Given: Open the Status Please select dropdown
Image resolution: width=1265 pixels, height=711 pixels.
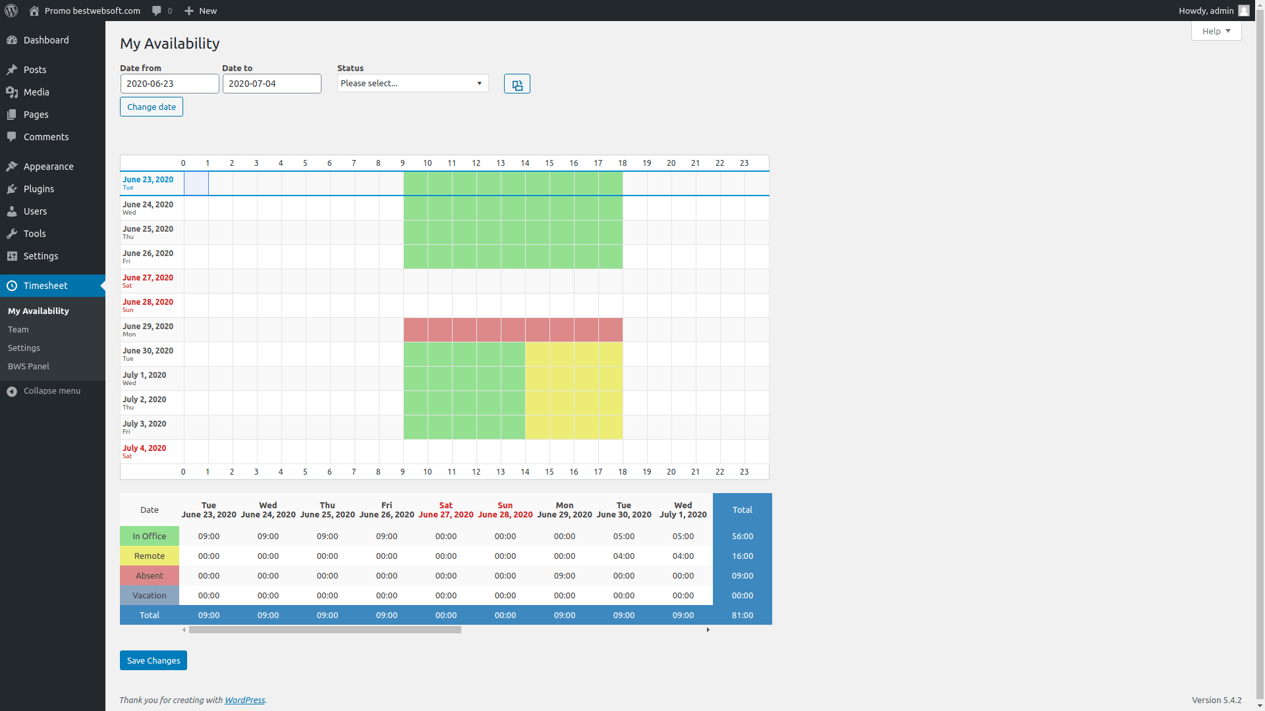Looking at the screenshot, I should (412, 83).
